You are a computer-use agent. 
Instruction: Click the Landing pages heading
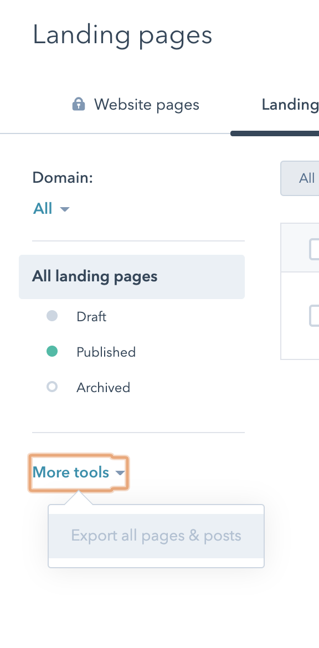pos(122,35)
